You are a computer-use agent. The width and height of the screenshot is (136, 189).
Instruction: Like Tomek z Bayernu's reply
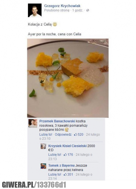pyautogui.click(x=55, y=174)
